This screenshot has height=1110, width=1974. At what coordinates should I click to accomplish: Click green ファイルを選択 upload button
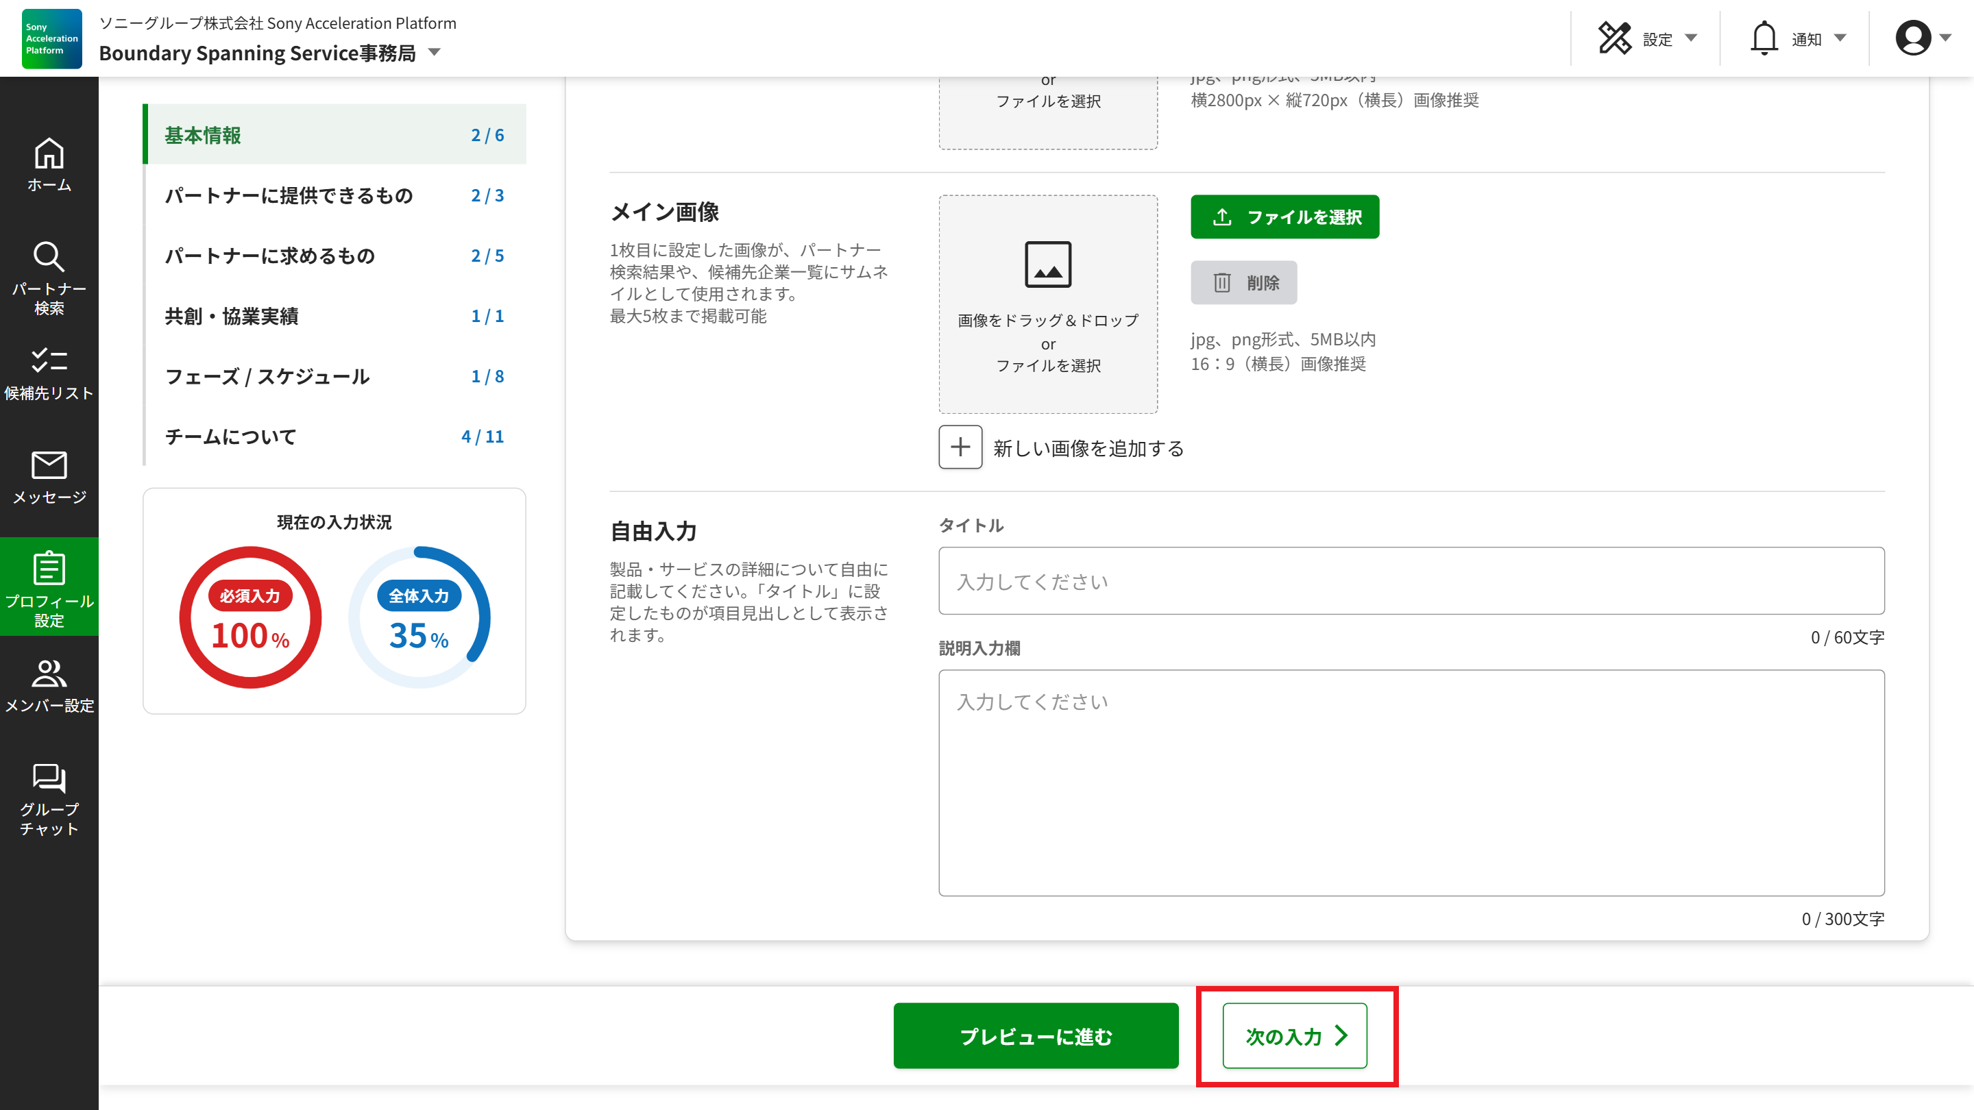[x=1284, y=217]
